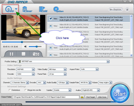134x106 pixels.
Task: Select Title5 row in list
Action: click(89, 48)
